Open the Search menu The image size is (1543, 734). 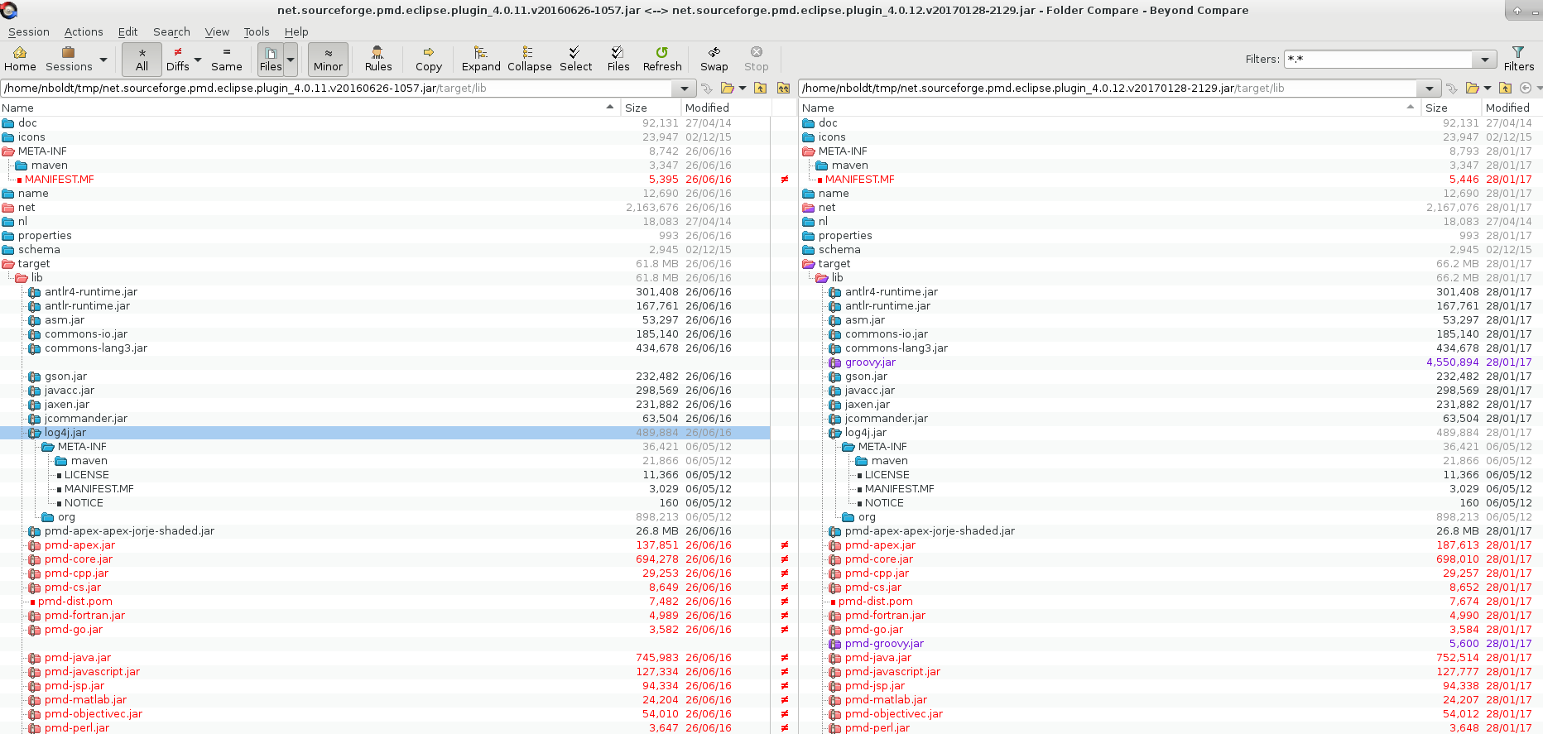pos(171,31)
